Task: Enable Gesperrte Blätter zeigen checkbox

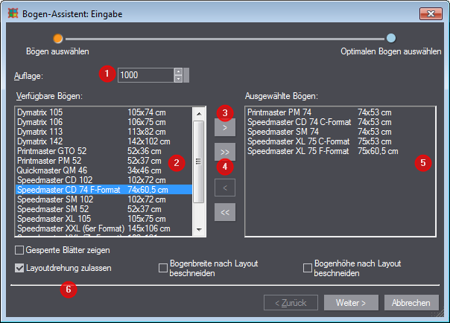Action: [19, 250]
